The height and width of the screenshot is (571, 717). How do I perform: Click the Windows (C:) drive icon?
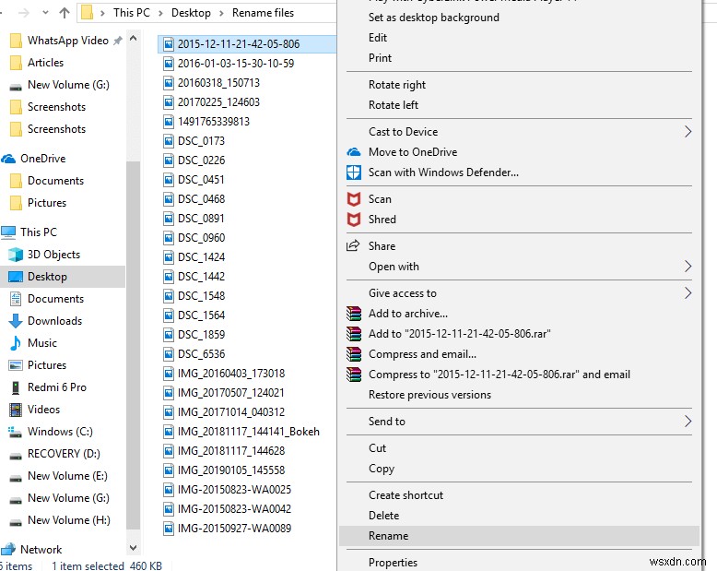pyautogui.click(x=15, y=432)
